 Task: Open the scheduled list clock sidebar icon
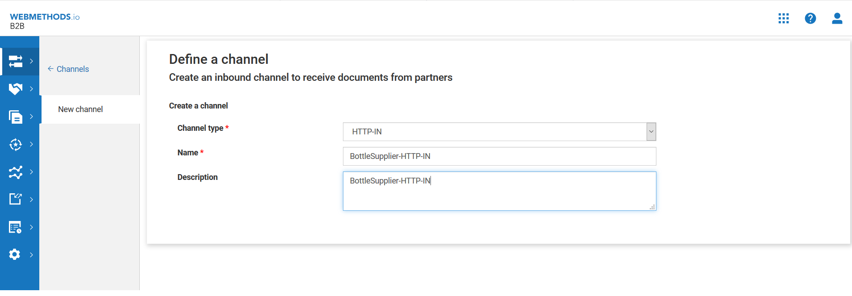tap(16, 227)
